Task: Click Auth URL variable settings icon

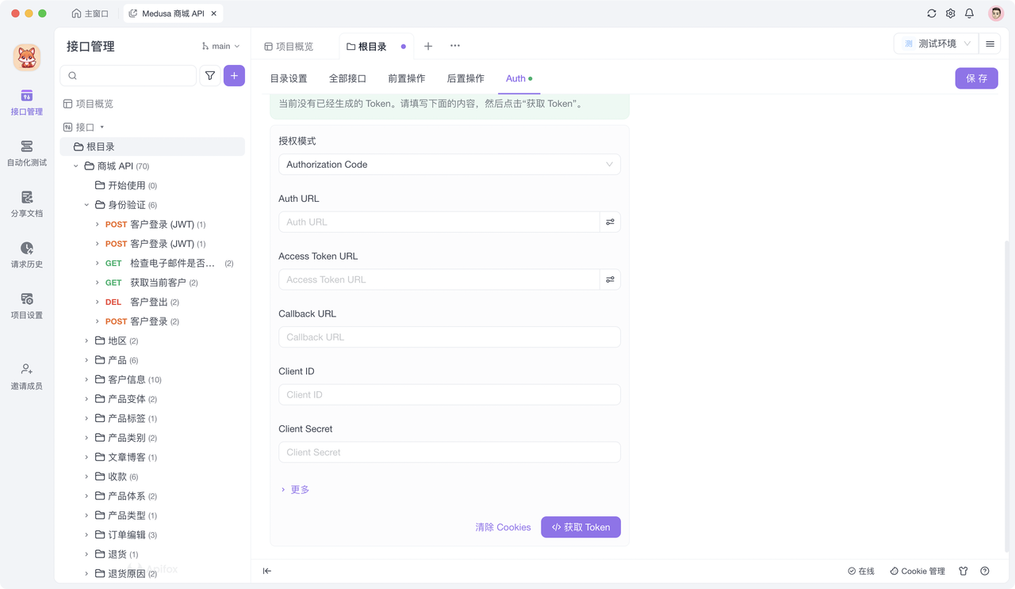Action: pyautogui.click(x=610, y=222)
